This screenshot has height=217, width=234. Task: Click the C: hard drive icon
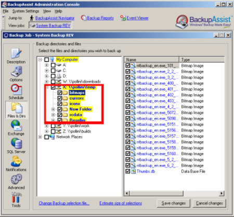[x=59, y=70]
